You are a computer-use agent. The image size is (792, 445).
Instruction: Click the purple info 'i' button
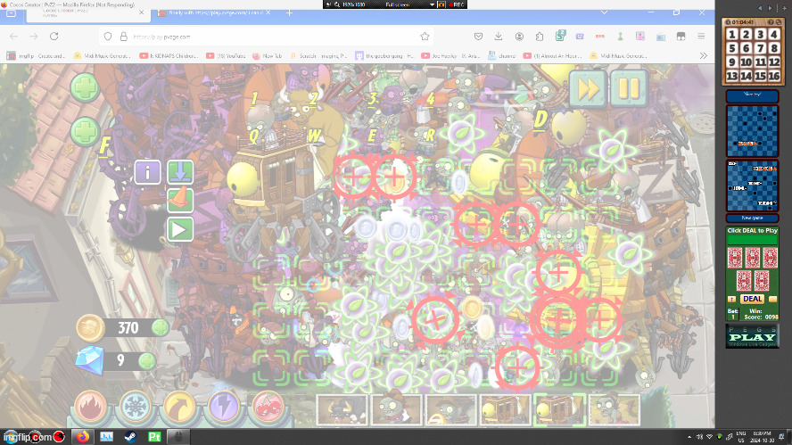click(147, 171)
